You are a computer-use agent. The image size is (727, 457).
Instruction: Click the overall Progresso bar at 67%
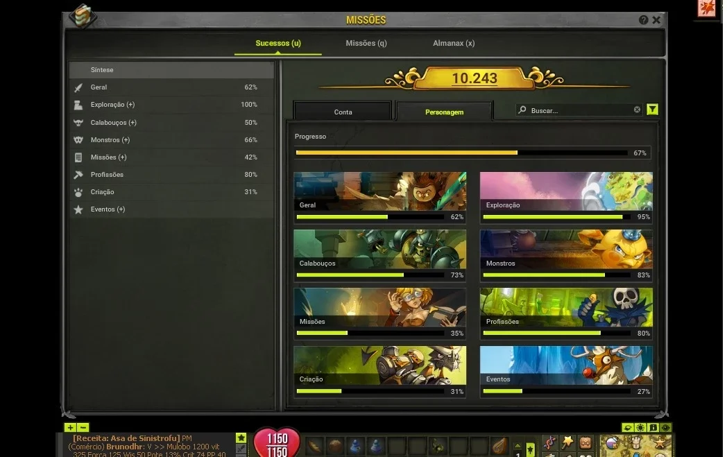pyautogui.click(x=462, y=153)
